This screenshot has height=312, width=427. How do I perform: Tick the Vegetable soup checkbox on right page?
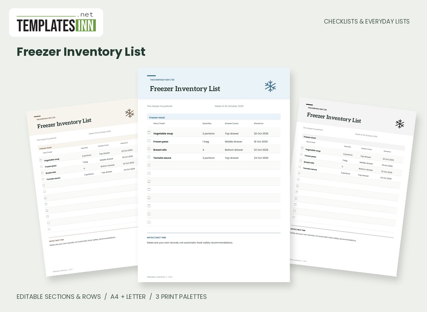point(302,148)
